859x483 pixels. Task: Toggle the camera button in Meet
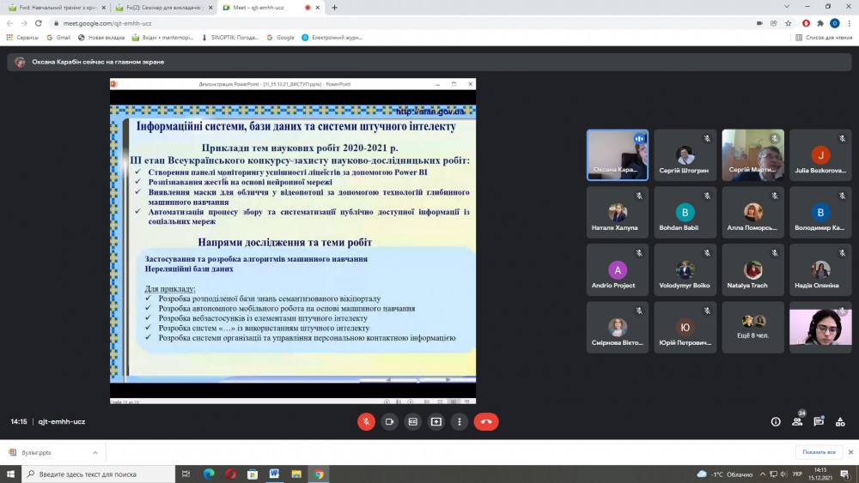click(389, 422)
